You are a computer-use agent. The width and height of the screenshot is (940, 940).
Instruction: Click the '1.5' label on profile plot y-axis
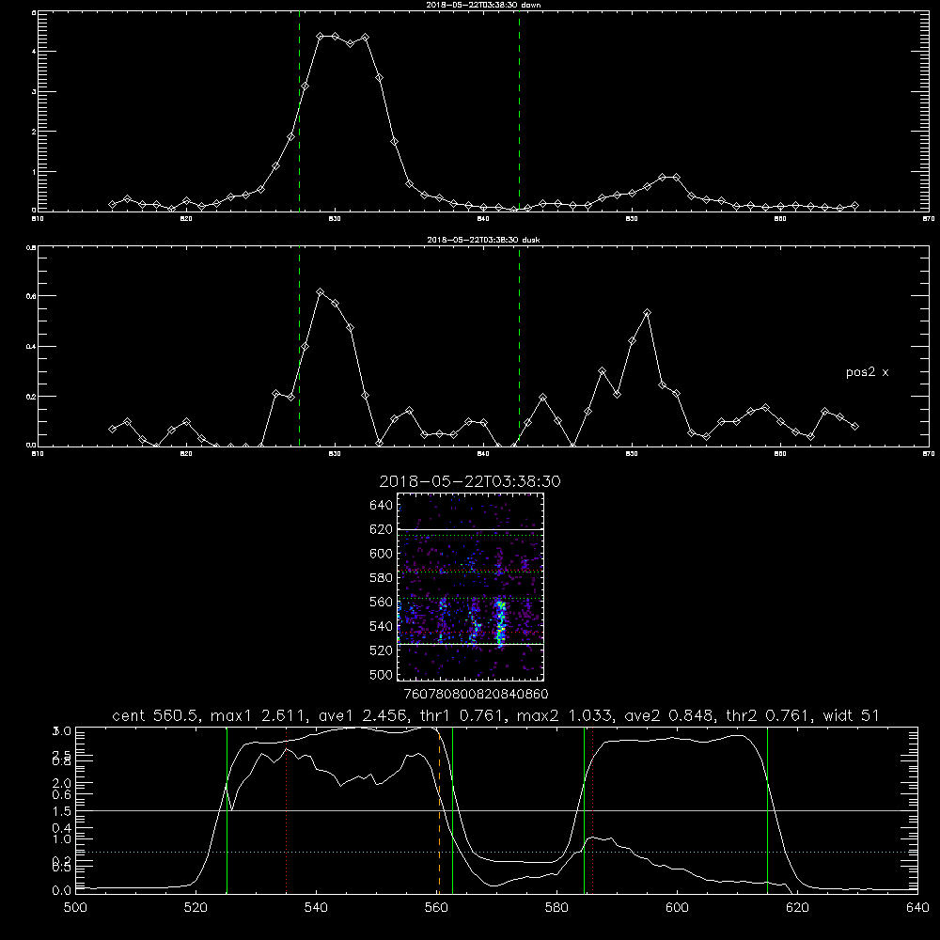pos(64,811)
